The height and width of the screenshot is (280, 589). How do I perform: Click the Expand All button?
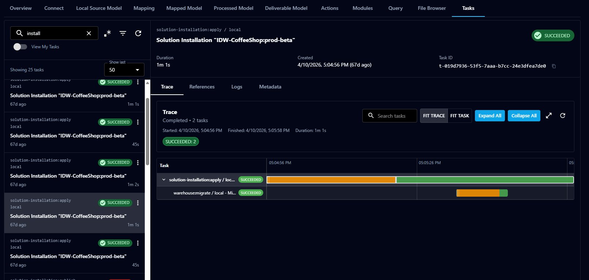[490, 116]
